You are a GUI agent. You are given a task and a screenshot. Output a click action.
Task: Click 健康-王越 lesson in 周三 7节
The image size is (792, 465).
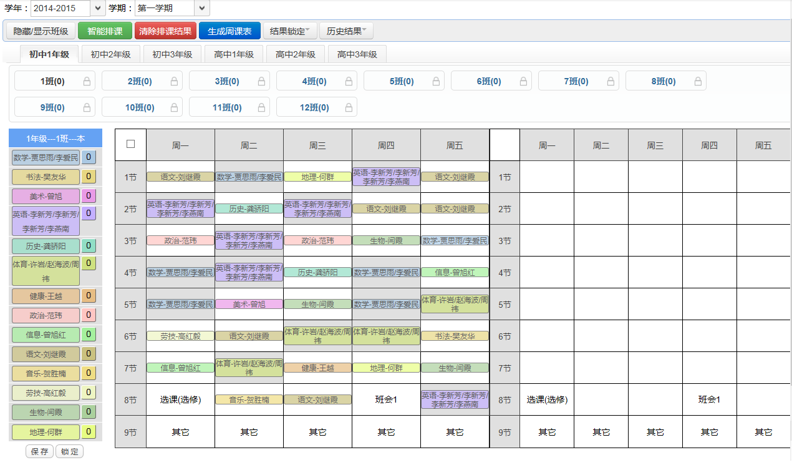(x=317, y=368)
